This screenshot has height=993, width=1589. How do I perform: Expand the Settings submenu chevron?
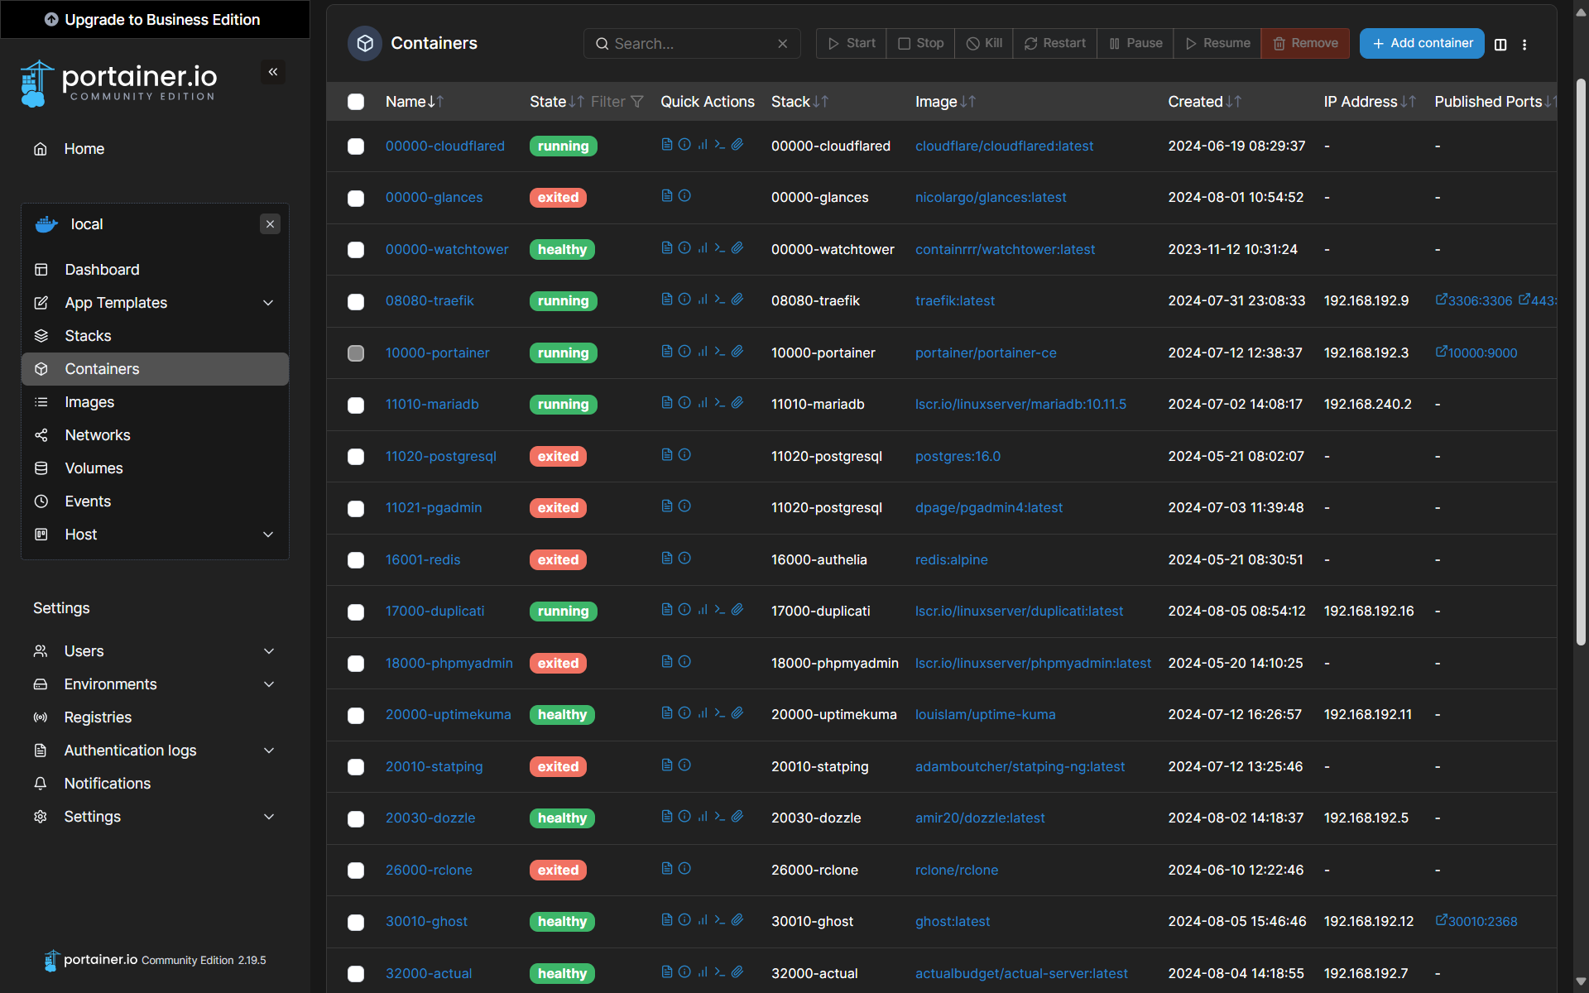coord(269,817)
